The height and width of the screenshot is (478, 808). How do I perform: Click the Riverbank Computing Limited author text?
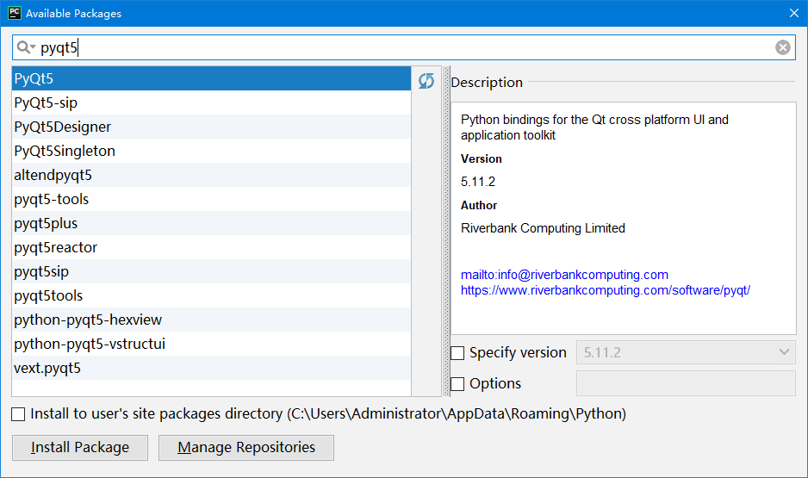[x=543, y=228]
